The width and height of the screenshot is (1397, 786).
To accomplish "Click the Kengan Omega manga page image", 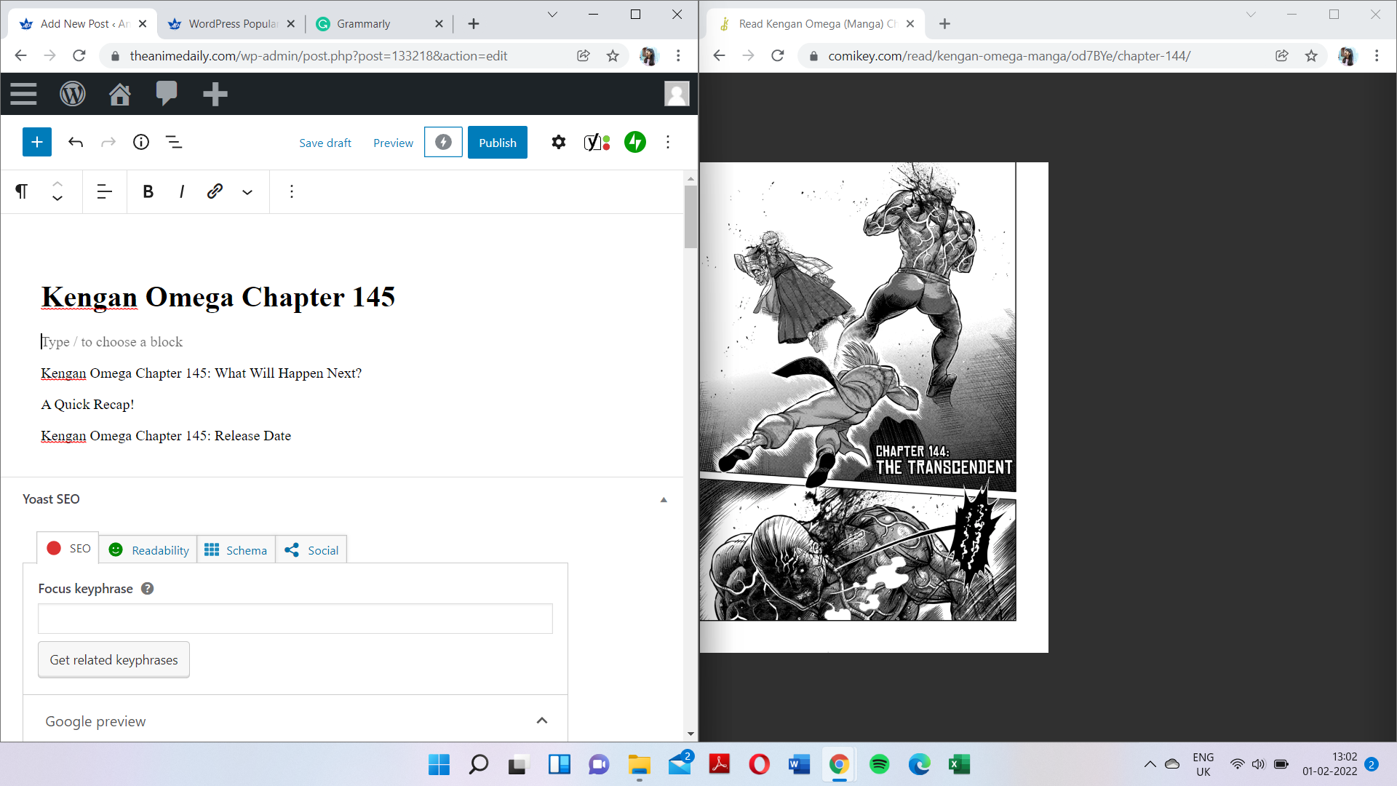I will 874,407.
